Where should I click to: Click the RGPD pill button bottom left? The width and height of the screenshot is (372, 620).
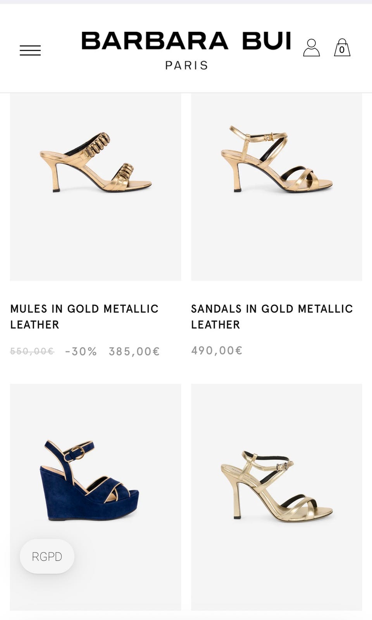click(x=46, y=556)
